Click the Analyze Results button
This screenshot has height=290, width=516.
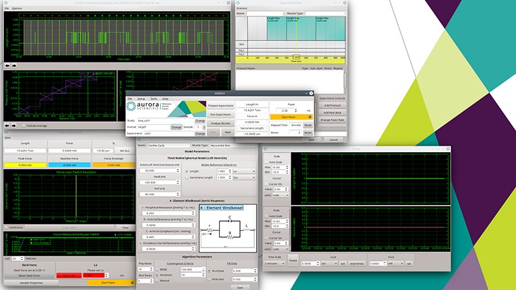click(x=221, y=123)
